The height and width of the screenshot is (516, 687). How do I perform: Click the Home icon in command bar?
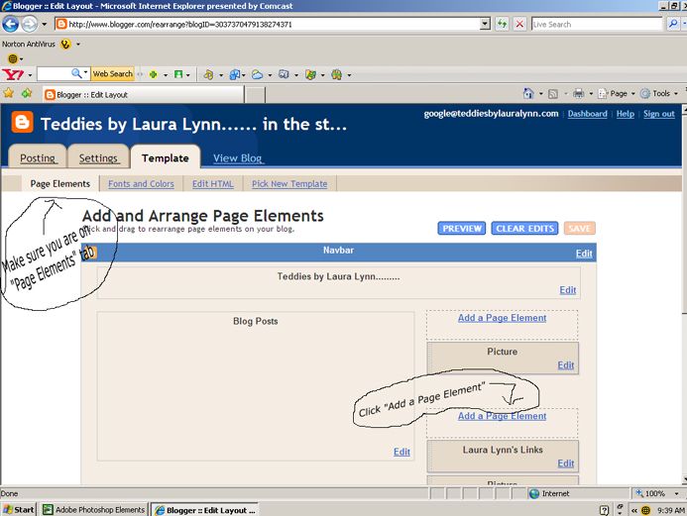pos(528,93)
